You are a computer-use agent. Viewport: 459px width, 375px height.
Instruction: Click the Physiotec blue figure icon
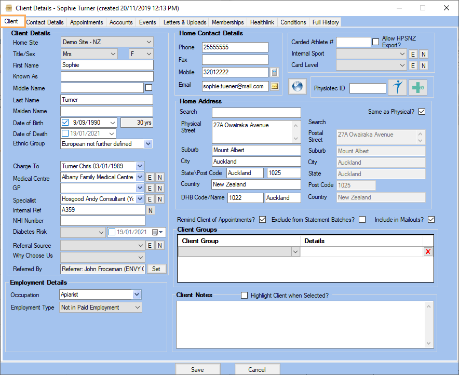397,87
